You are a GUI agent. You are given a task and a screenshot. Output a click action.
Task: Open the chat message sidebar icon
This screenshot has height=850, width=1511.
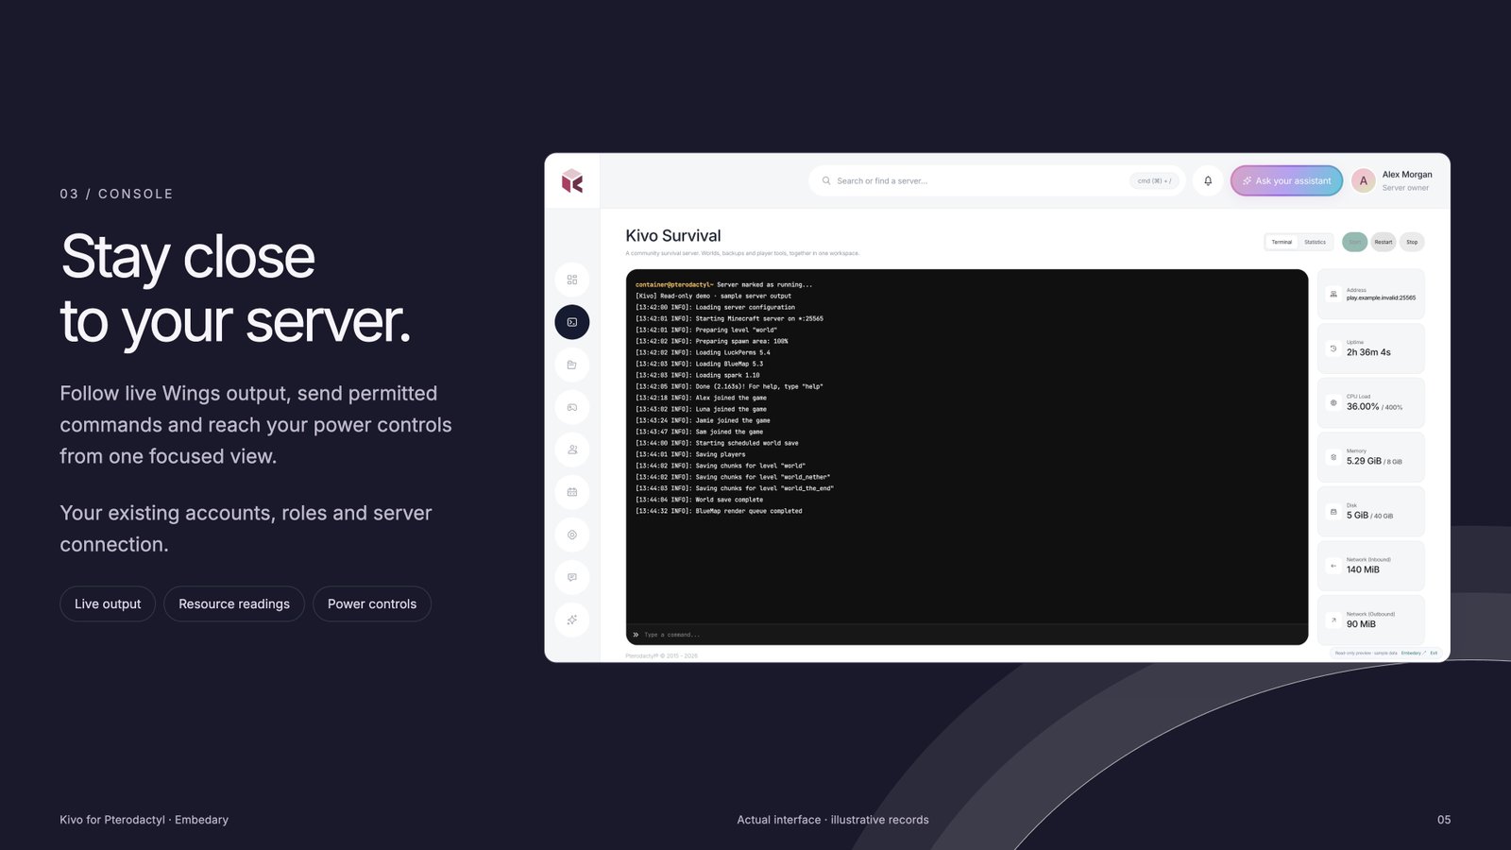[572, 577]
